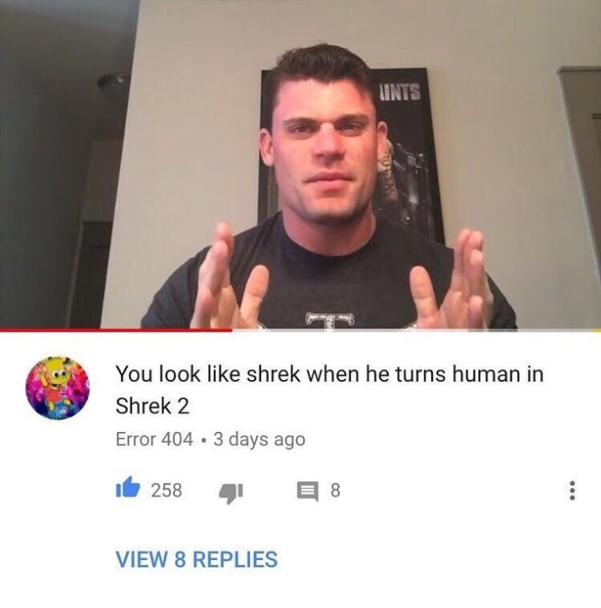The image size is (601, 608).
Task: Open the comment replies icon
Action: (x=307, y=491)
